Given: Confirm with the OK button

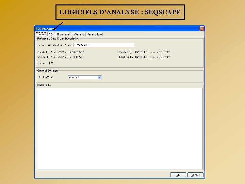Looking at the screenshot, I should [178, 175].
